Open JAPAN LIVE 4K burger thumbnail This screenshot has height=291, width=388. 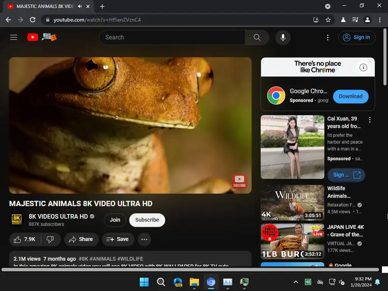(x=292, y=241)
